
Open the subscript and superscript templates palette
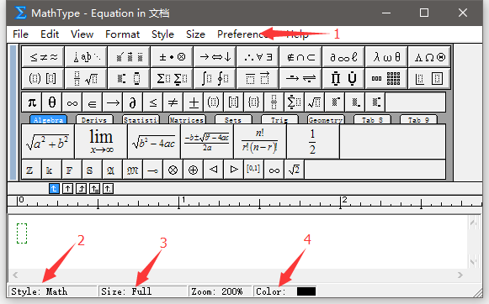click(x=129, y=78)
